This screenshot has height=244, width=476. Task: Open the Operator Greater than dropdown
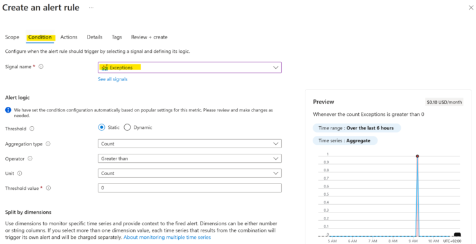189,158
